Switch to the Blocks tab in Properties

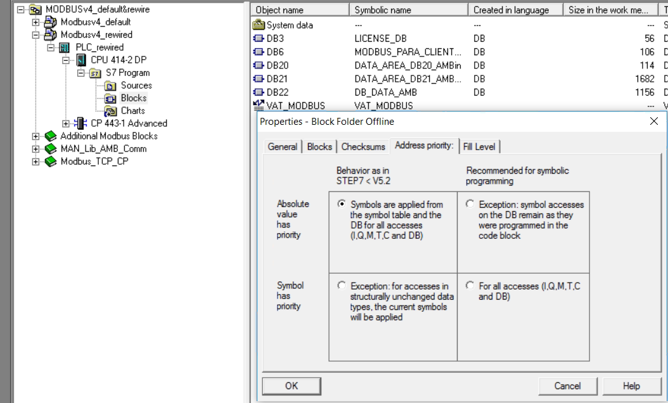click(319, 146)
